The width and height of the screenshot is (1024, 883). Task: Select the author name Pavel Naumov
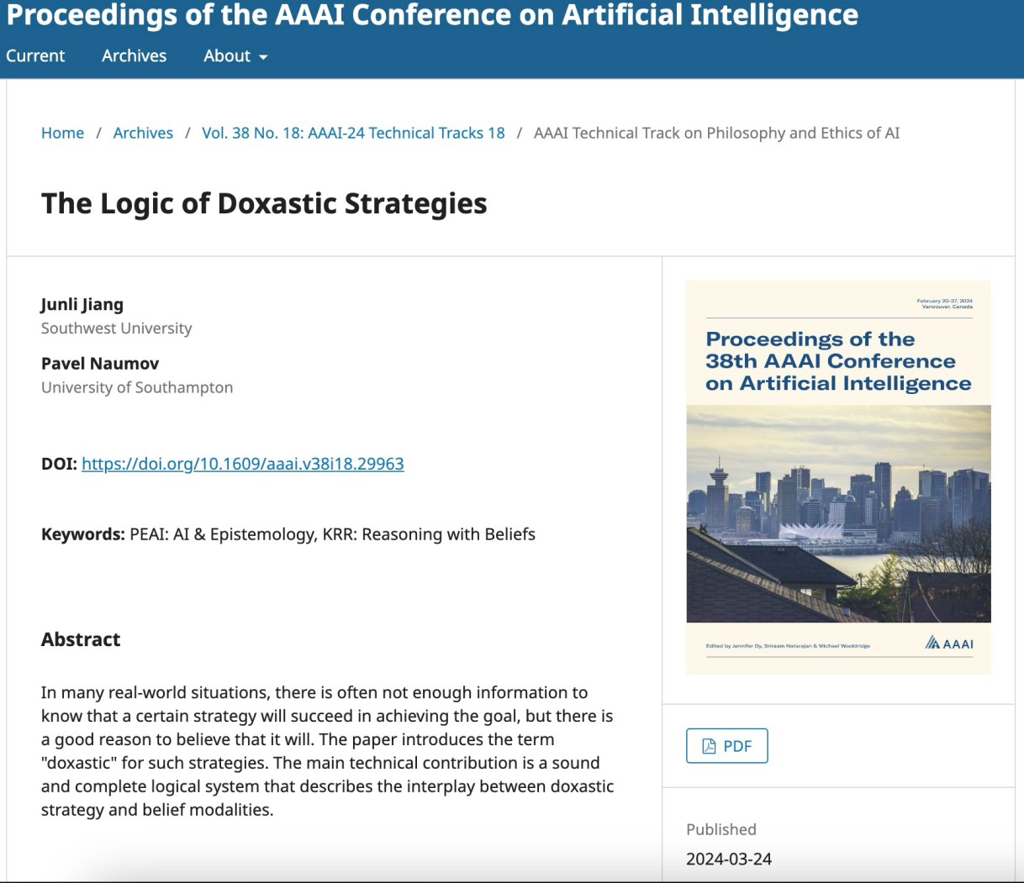pyautogui.click(x=100, y=364)
